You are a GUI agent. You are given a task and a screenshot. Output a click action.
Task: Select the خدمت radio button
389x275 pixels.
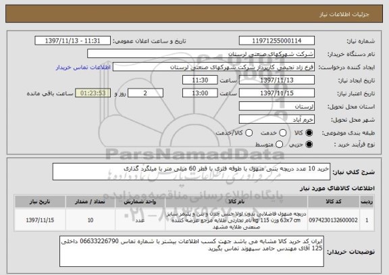coord(283,133)
